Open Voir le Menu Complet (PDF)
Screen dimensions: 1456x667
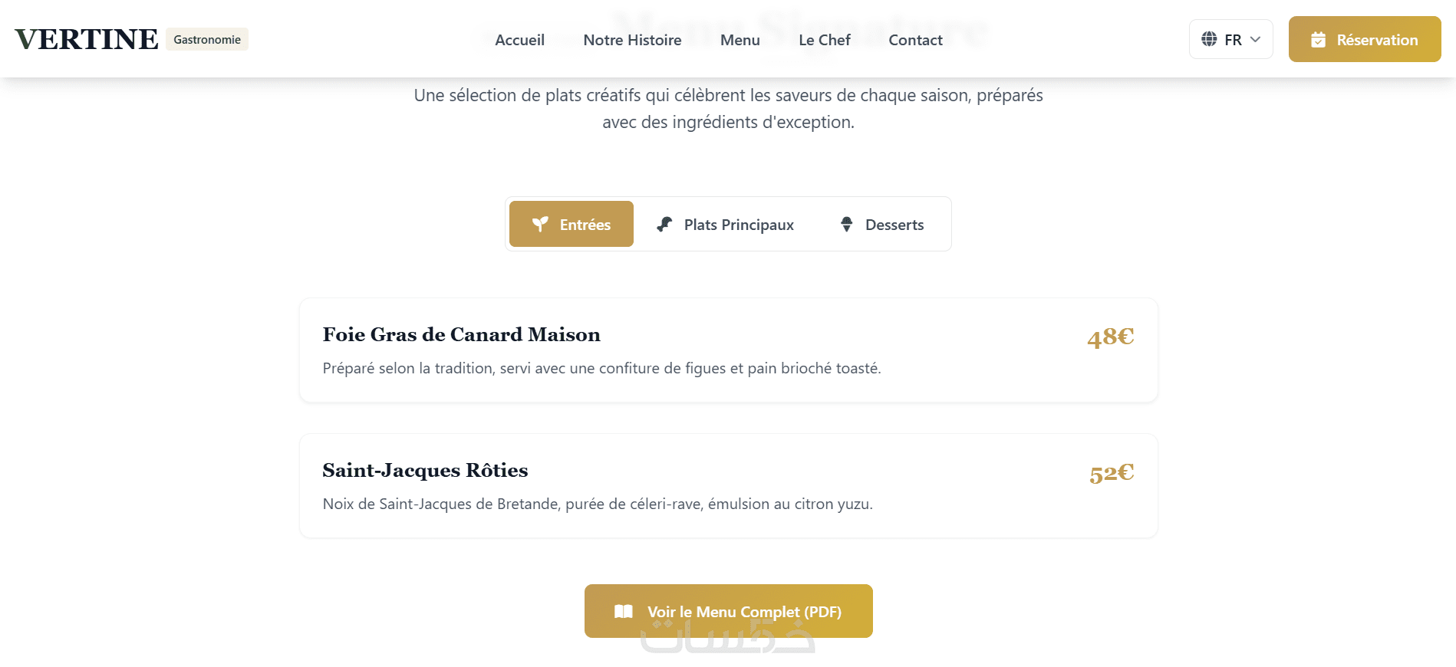pos(743,611)
